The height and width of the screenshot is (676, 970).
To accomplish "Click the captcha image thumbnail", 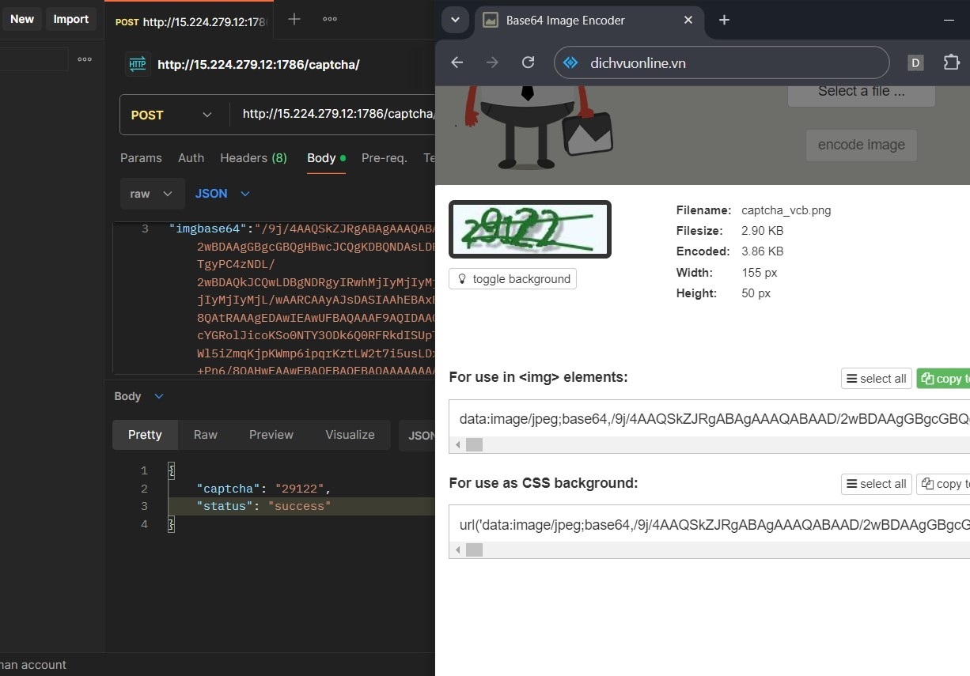I will point(529,228).
